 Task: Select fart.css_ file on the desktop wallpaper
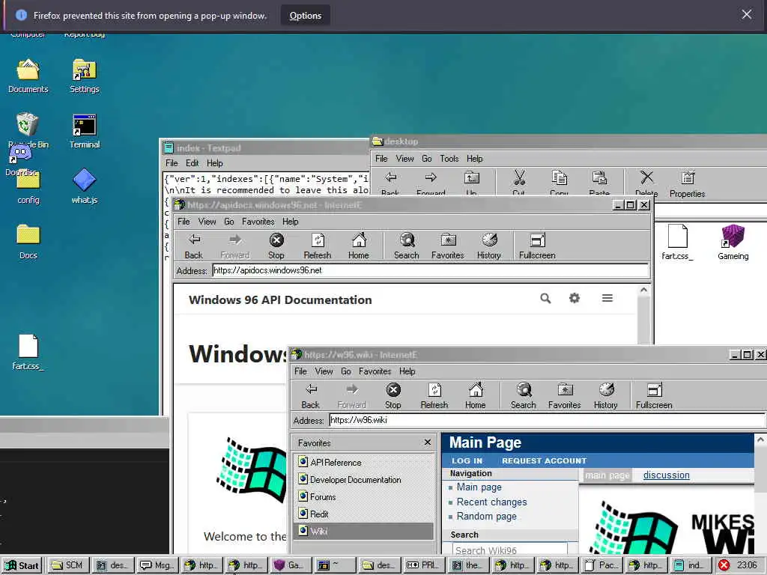pos(28,352)
